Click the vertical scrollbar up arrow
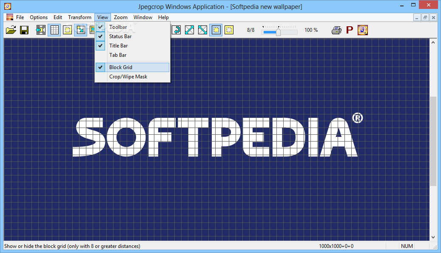Viewport: 441px width, 253px height. point(433,42)
